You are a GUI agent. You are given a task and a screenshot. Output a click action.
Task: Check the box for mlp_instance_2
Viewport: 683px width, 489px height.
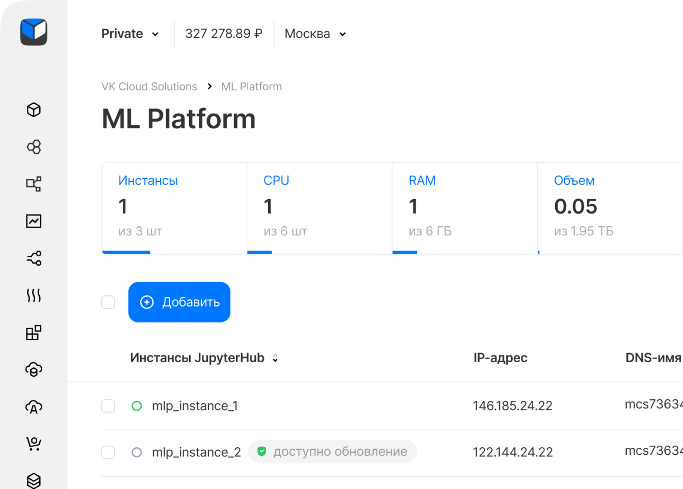click(x=108, y=452)
